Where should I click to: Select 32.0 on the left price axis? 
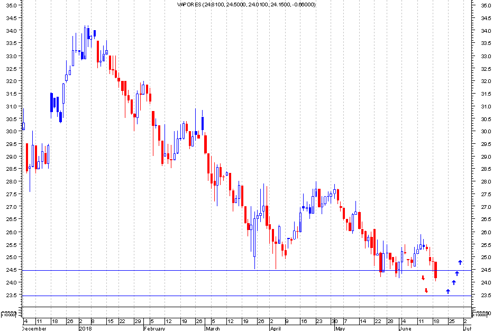(11, 81)
